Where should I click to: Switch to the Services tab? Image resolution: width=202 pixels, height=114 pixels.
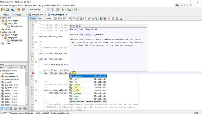pyautogui.click(x=17, y=15)
